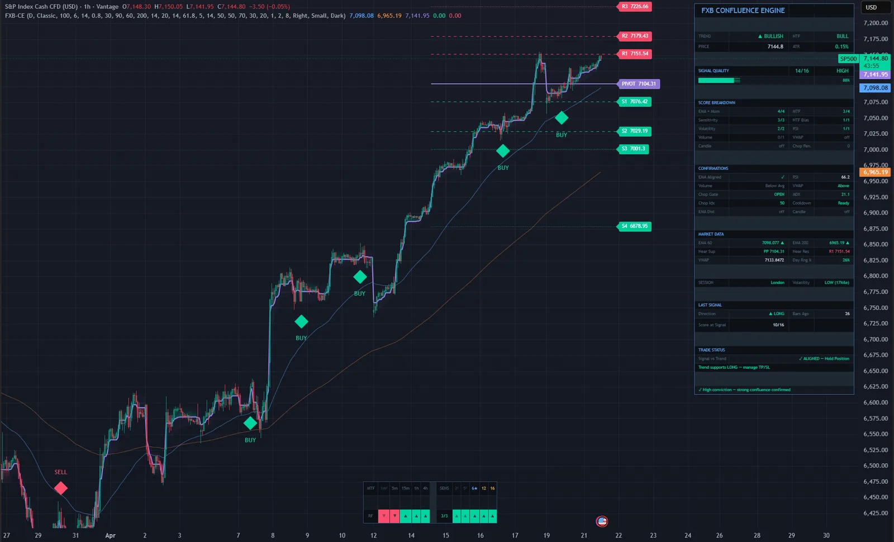The height and width of the screenshot is (542, 894).
Task: Click the 14/16 signal quality score
Action: tap(802, 71)
